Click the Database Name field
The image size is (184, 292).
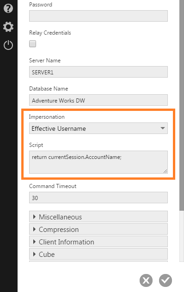[x=98, y=100]
